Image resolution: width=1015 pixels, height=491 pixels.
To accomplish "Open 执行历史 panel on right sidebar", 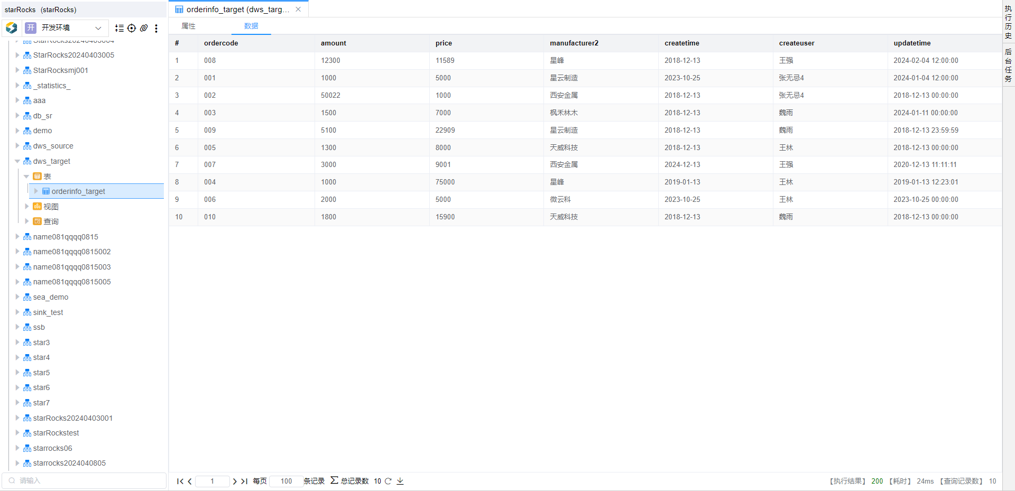I will tap(1008, 22).
